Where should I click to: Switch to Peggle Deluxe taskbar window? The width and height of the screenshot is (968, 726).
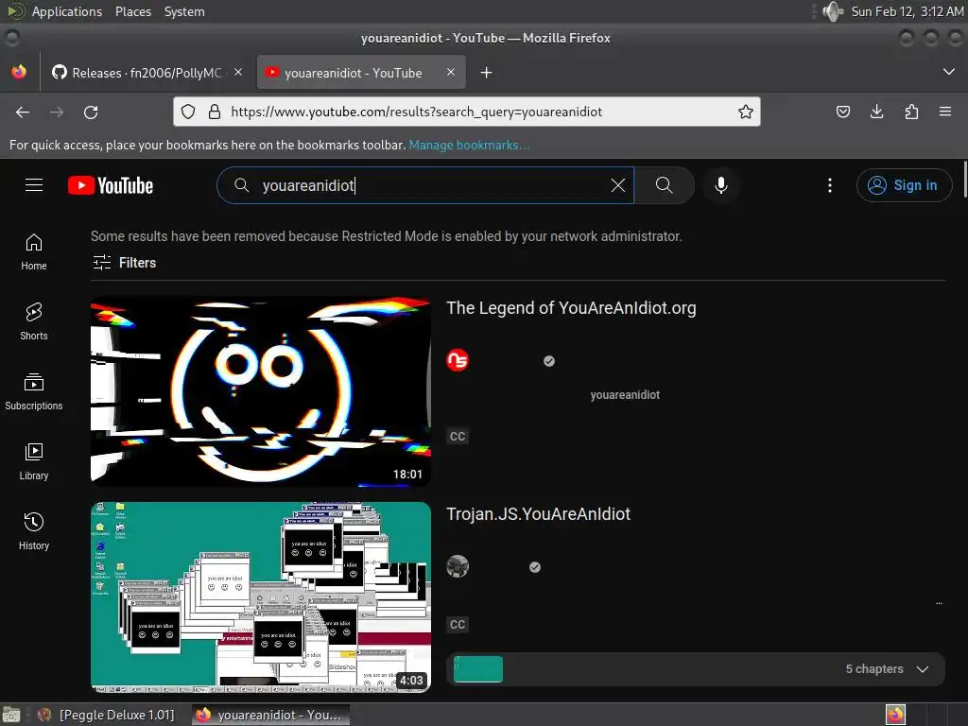106,715
